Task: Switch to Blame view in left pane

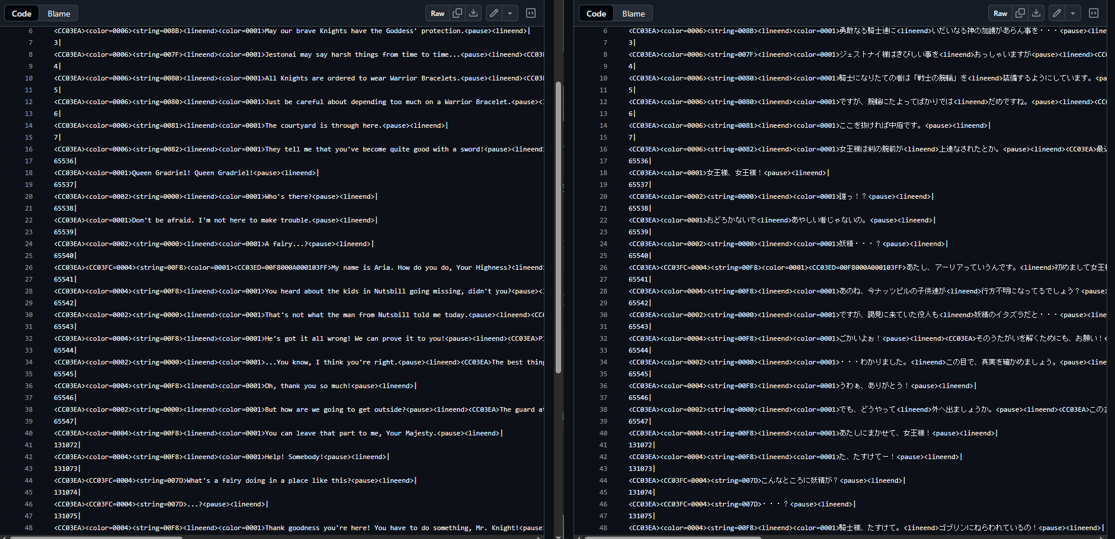Action: [59, 14]
